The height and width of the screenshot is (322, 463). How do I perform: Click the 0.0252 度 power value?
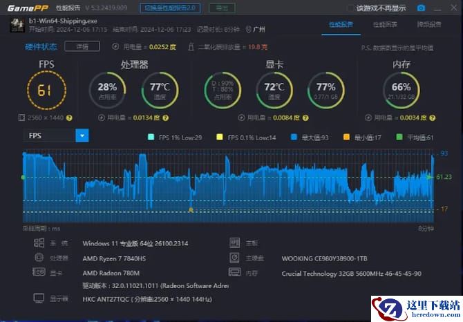pos(162,47)
